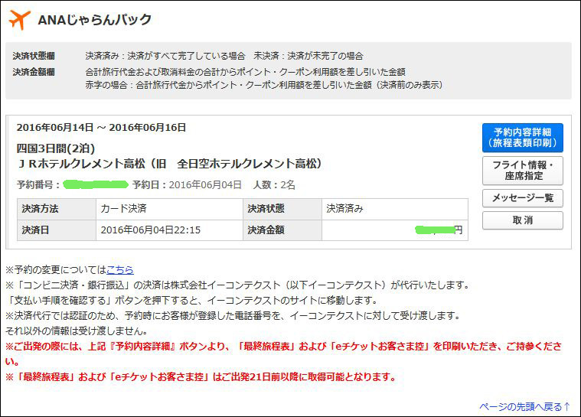Click the ＪＲホテルクレメント高松 hotel name

pos(170,164)
